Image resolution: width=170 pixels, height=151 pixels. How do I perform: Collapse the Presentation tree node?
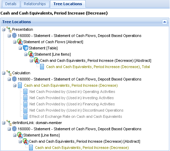pos(4,30)
